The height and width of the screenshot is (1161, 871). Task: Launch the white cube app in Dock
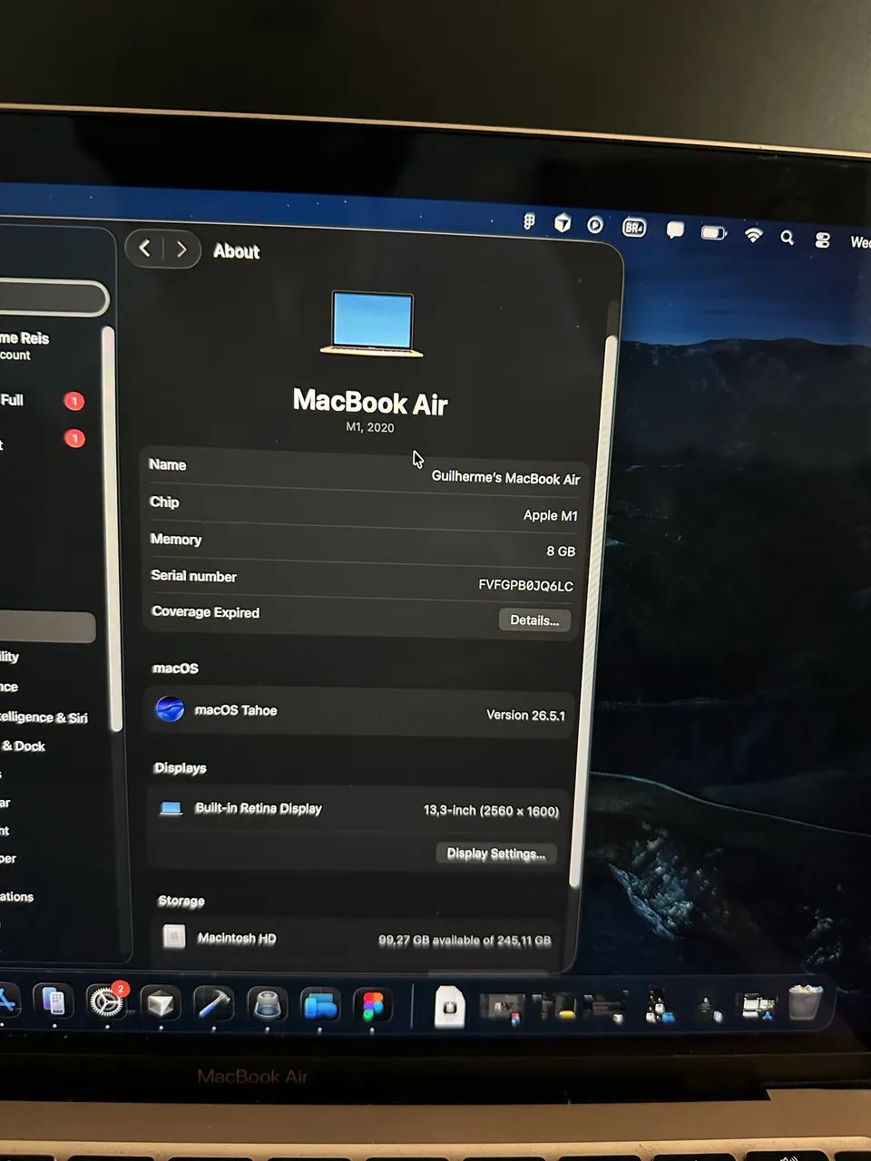[161, 1004]
